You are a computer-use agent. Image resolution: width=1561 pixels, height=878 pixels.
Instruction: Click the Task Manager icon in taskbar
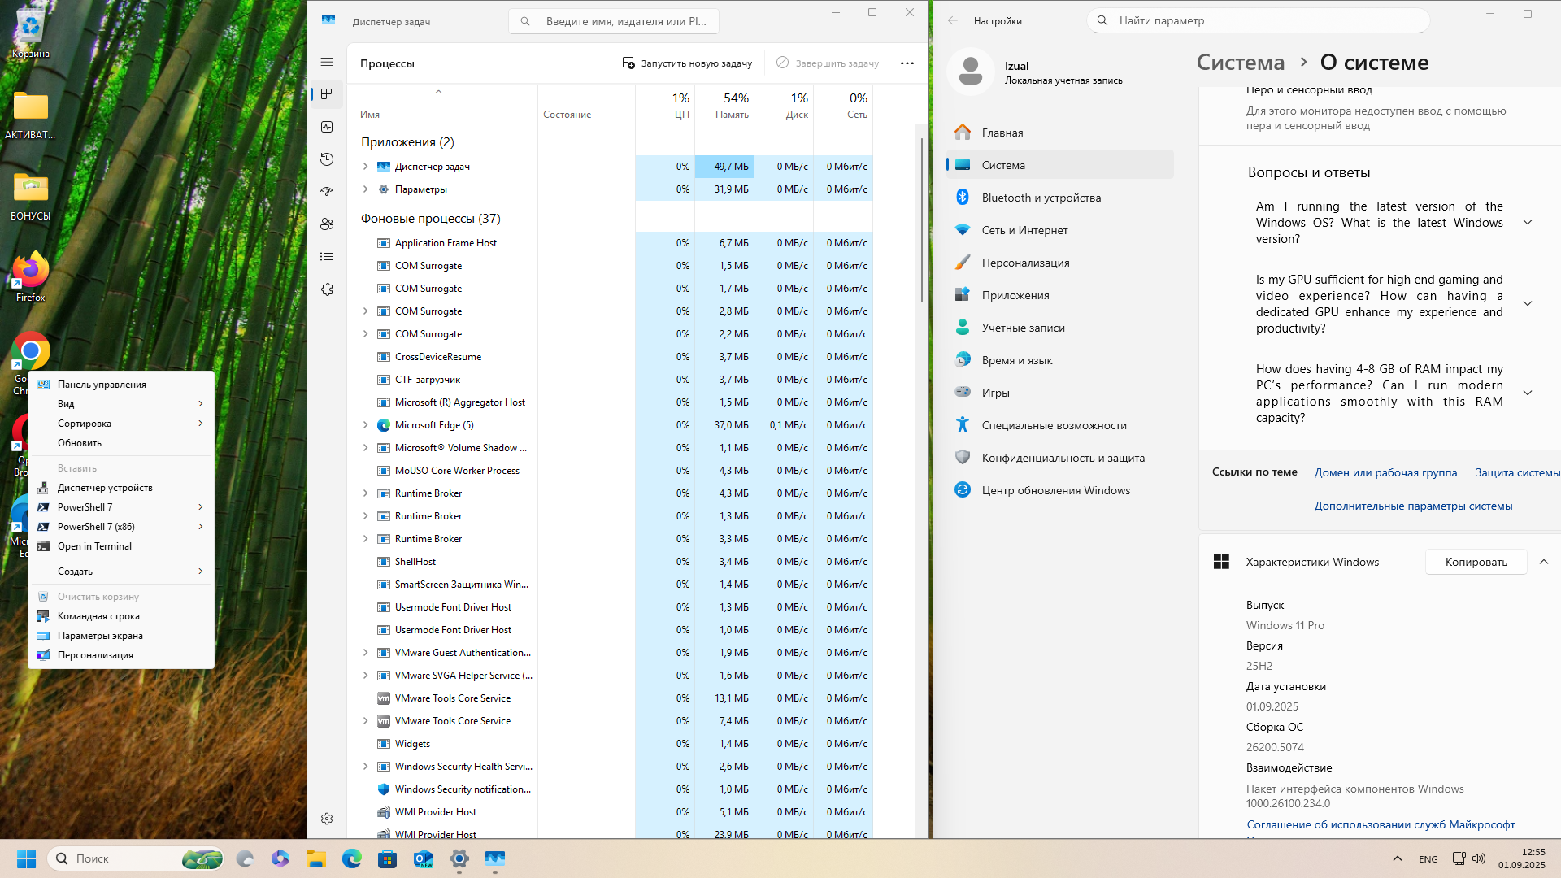click(x=495, y=858)
